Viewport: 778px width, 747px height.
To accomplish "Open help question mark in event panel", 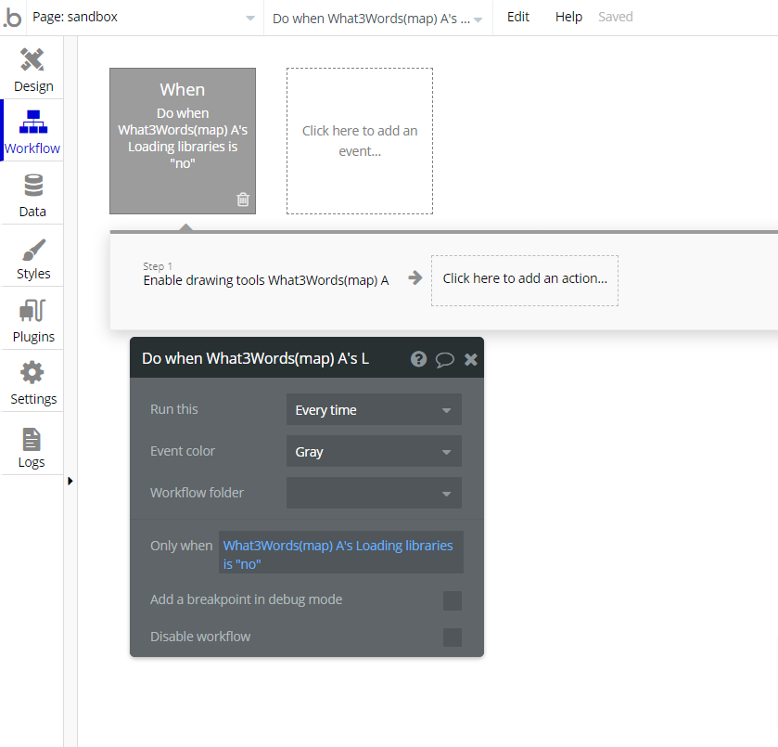I will [x=418, y=358].
